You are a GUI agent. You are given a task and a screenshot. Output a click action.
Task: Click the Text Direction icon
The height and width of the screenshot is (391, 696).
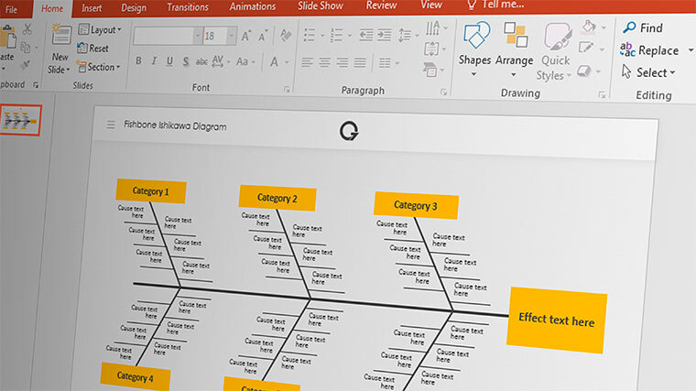[x=433, y=28]
